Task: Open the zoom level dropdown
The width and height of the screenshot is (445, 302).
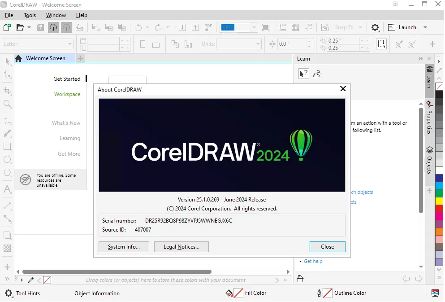Action: (x=254, y=27)
